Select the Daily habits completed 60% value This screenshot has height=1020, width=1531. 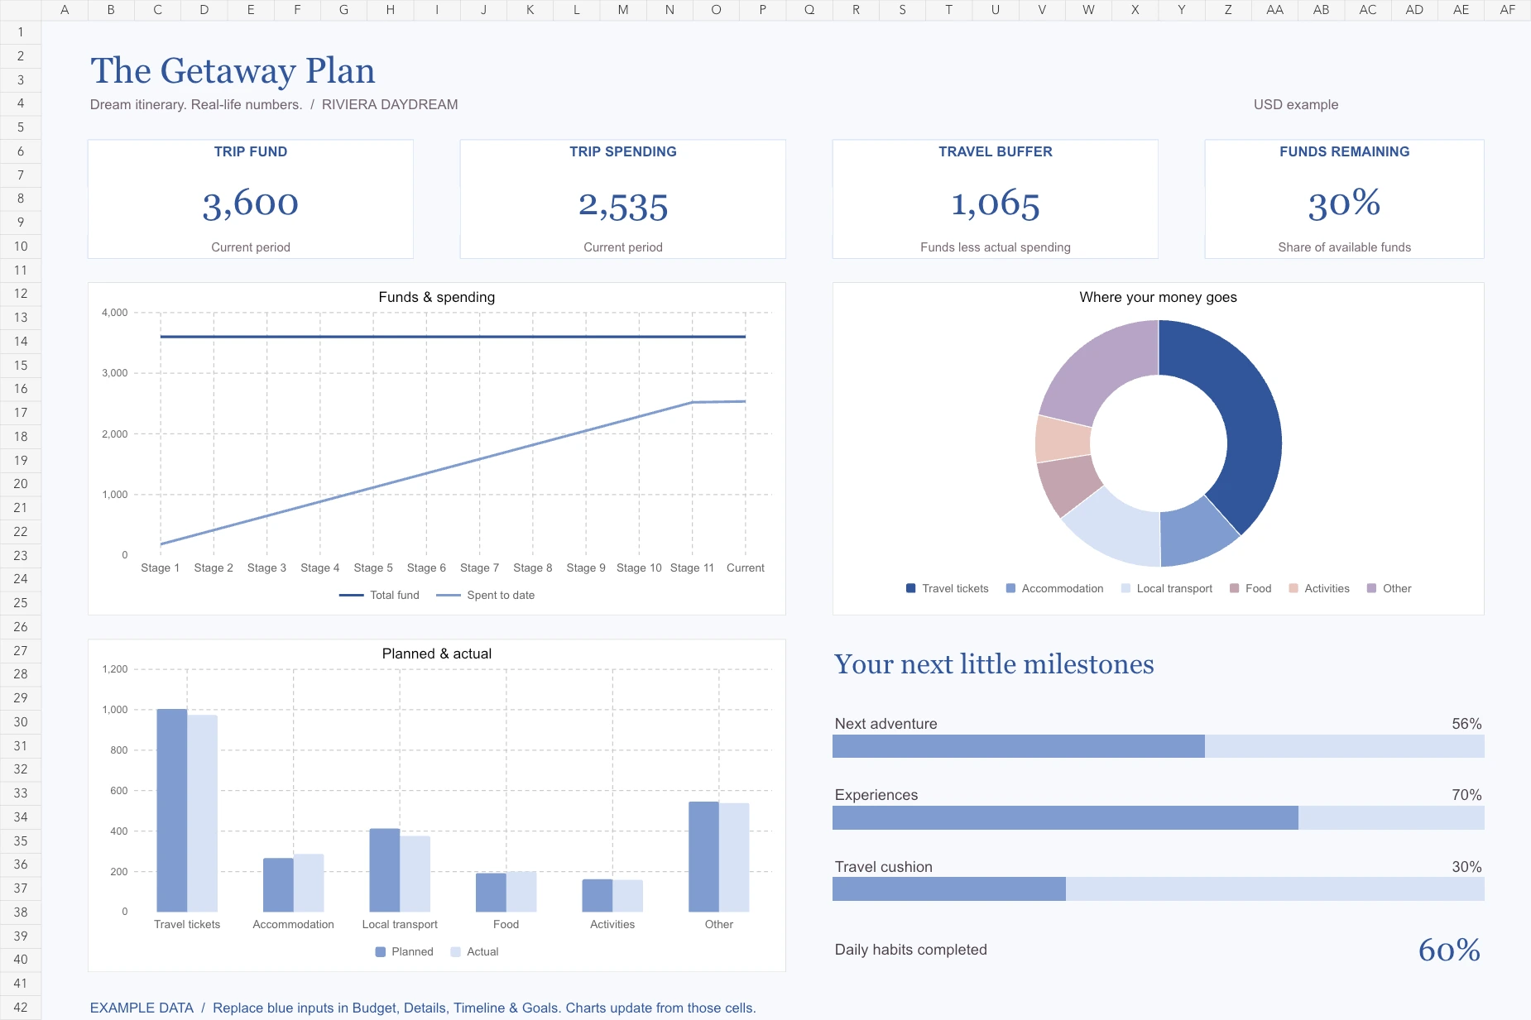pyautogui.click(x=1449, y=950)
